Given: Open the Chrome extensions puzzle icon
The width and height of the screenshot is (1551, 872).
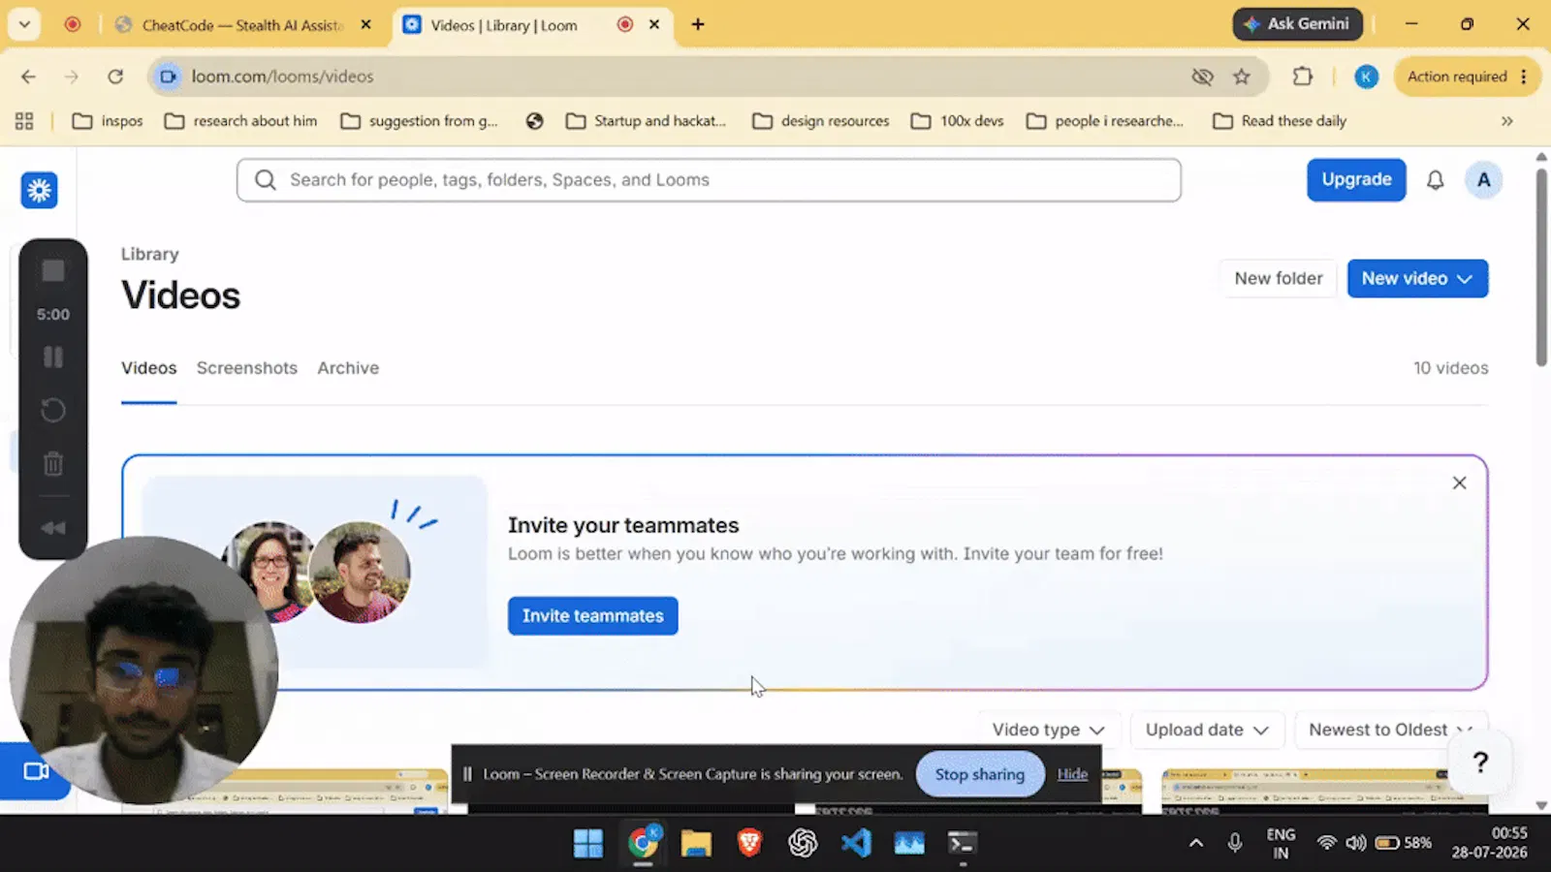Looking at the screenshot, I should click(1303, 77).
